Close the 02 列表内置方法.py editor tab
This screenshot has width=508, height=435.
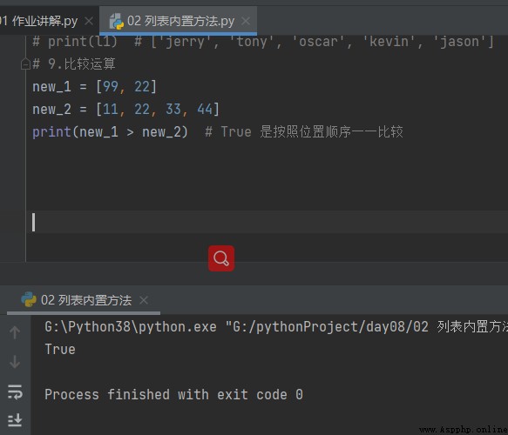(x=246, y=22)
